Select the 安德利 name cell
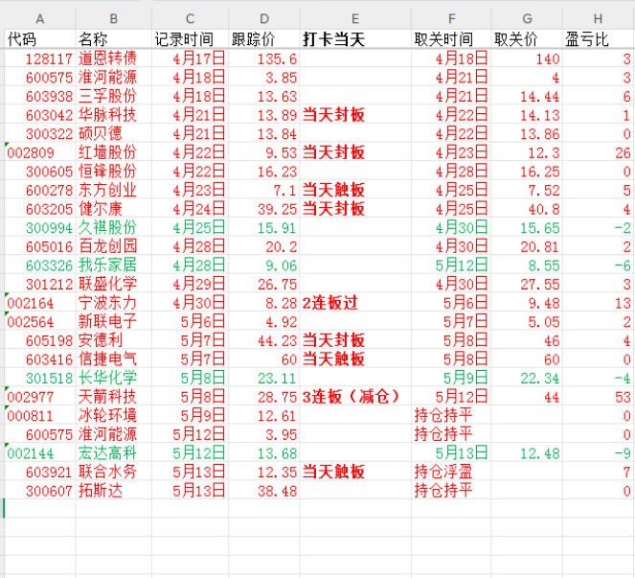The height and width of the screenshot is (578, 635). point(113,340)
